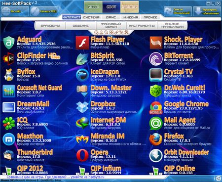The height and width of the screenshot is (182, 222).
Task: Switch to the М.МЕДИА category
Action: pos(131,17)
